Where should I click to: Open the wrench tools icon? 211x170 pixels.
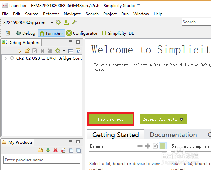pos(74,22)
